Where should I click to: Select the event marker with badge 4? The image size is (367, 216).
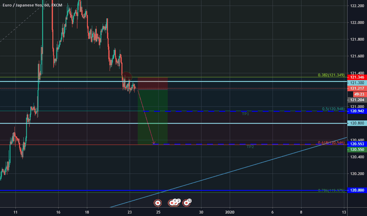172,203
